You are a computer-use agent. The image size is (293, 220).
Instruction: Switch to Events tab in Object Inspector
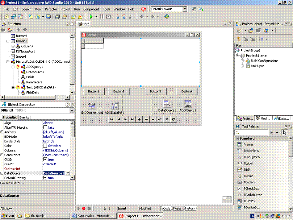[x=24, y=117]
